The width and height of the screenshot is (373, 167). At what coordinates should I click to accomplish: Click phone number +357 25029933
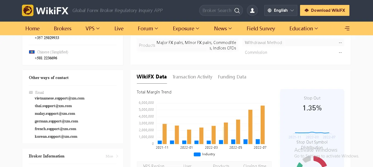pos(47,38)
